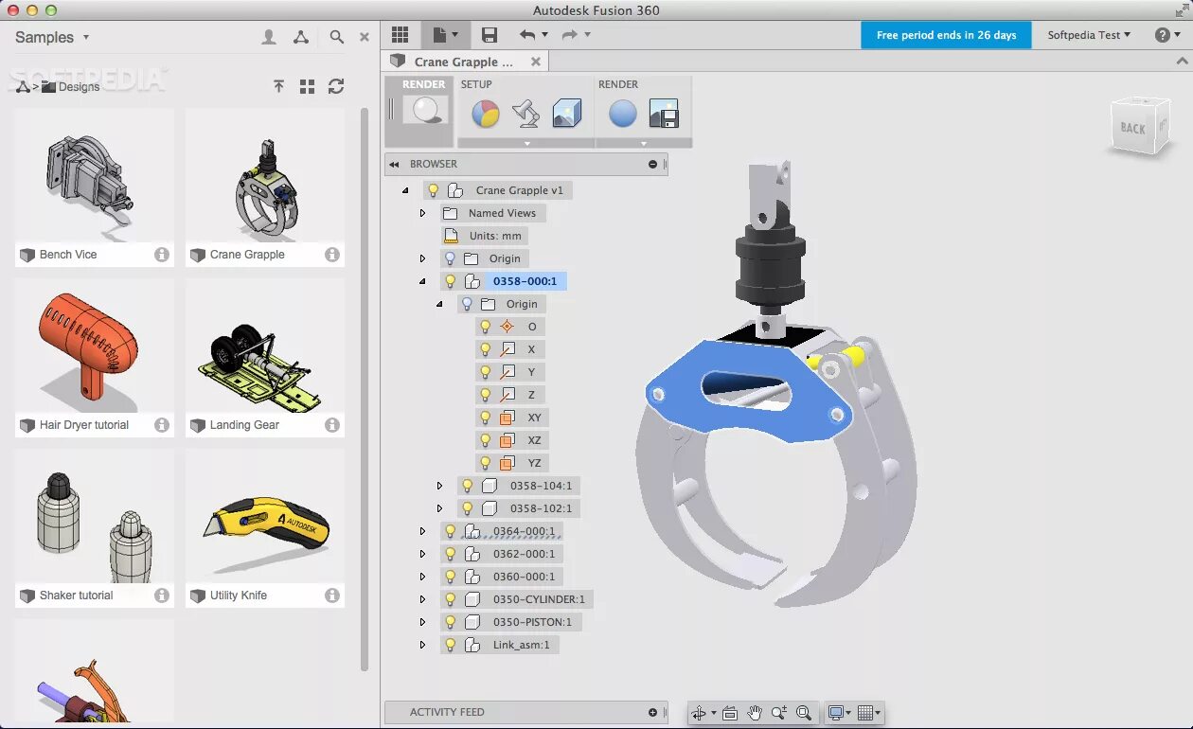Viewport: 1193px width, 729px height.
Task: Click the Redo arrow
Action: pyautogui.click(x=569, y=35)
